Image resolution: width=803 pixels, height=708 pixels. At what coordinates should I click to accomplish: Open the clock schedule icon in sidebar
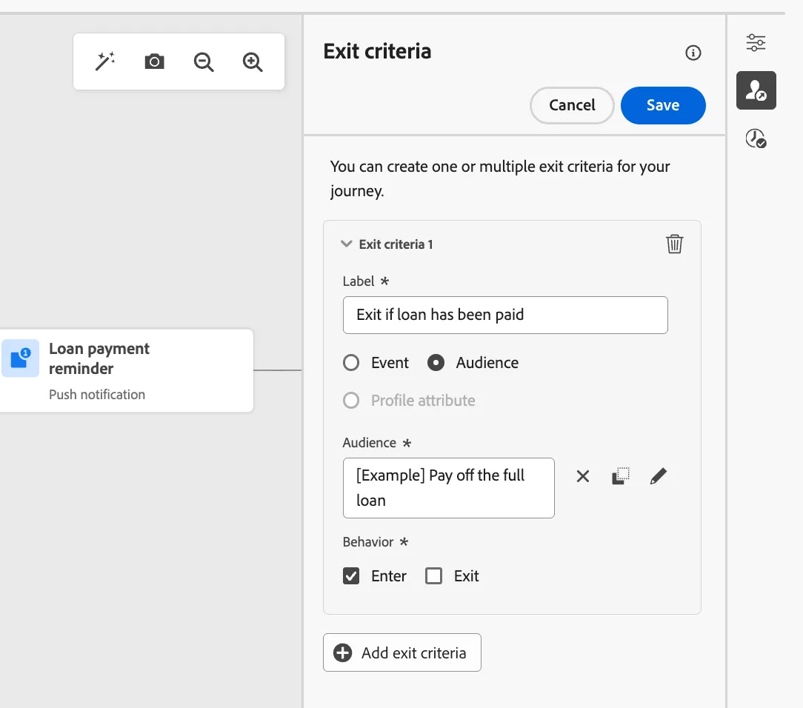[756, 138]
